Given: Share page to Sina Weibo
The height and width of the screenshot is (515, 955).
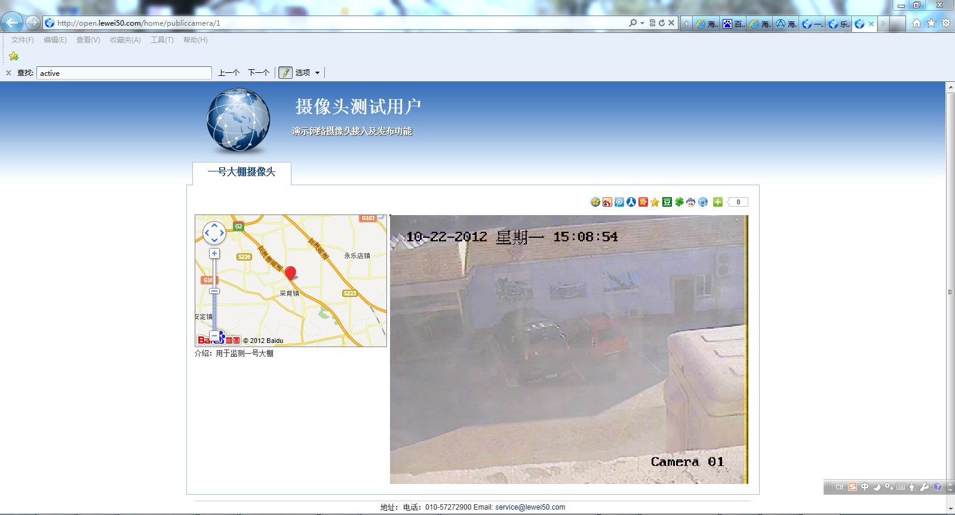Looking at the screenshot, I should [607, 202].
